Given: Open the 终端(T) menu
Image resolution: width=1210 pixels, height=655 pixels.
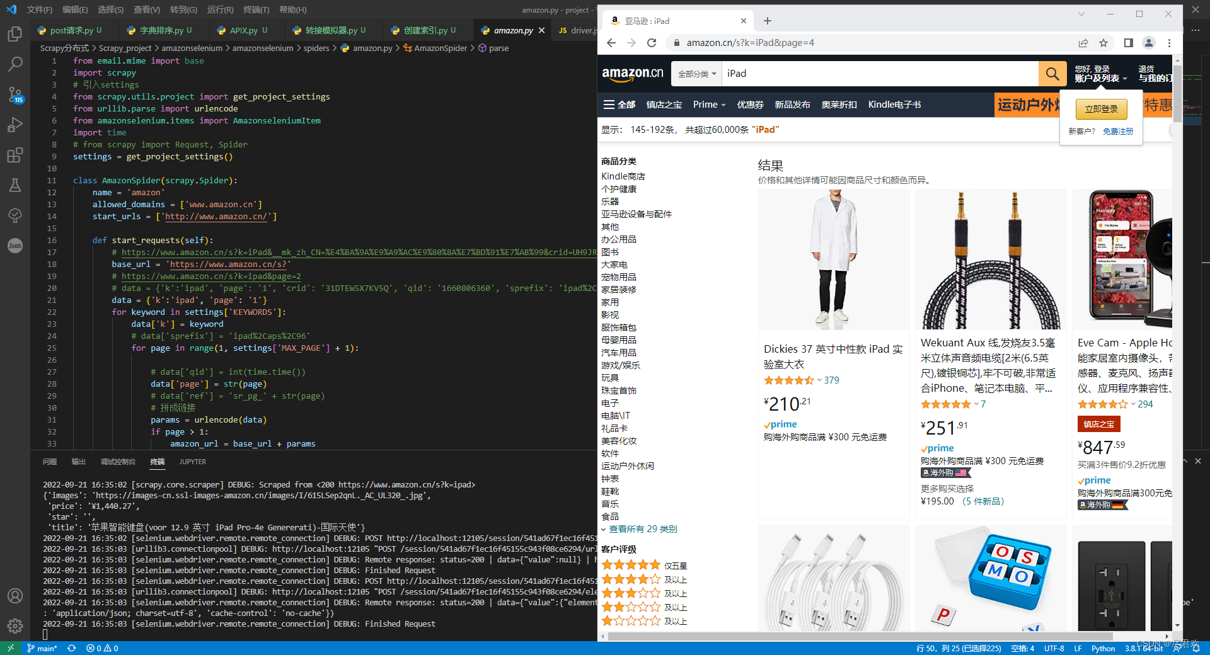Looking at the screenshot, I should (x=256, y=9).
